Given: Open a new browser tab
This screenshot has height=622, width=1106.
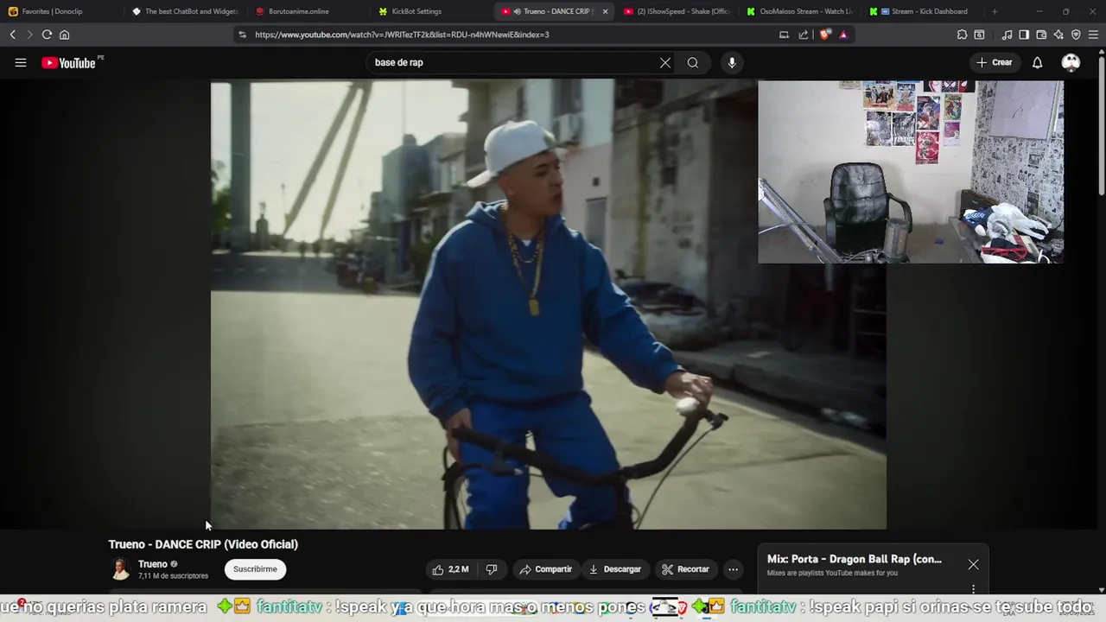Looking at the screenshot, I should (995, 11).
